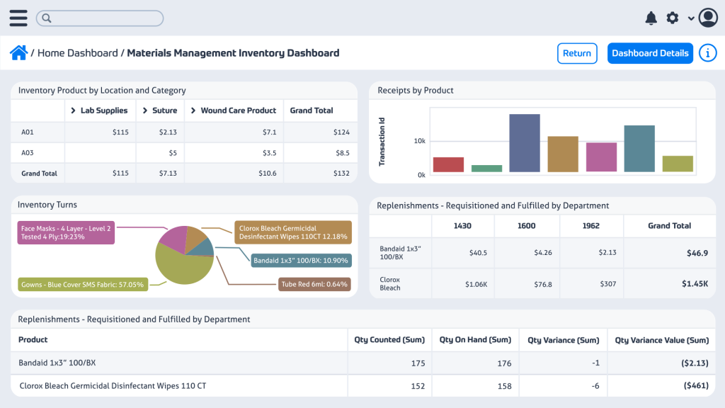Click the magenta bar in Receipts chart
Image resolution: width=725 pixels, height=408 pixels.
[601, 157]
